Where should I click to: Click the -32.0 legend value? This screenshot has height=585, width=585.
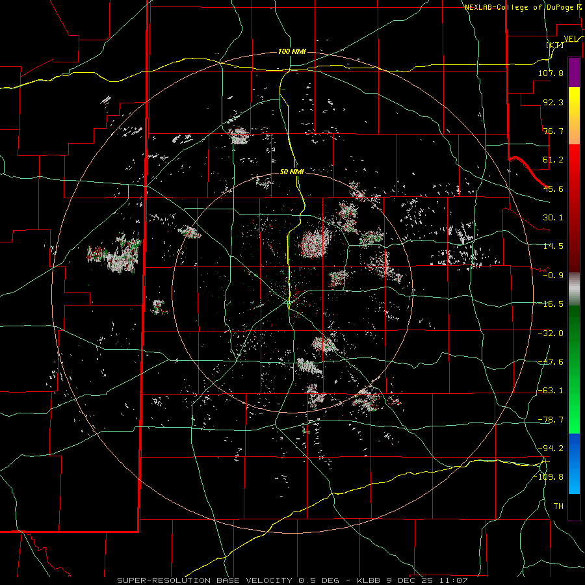click(x=551, y=333)
